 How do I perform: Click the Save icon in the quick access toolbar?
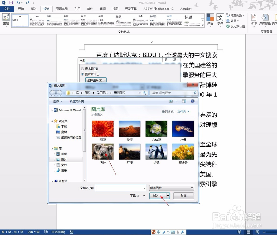pos(11,2)
